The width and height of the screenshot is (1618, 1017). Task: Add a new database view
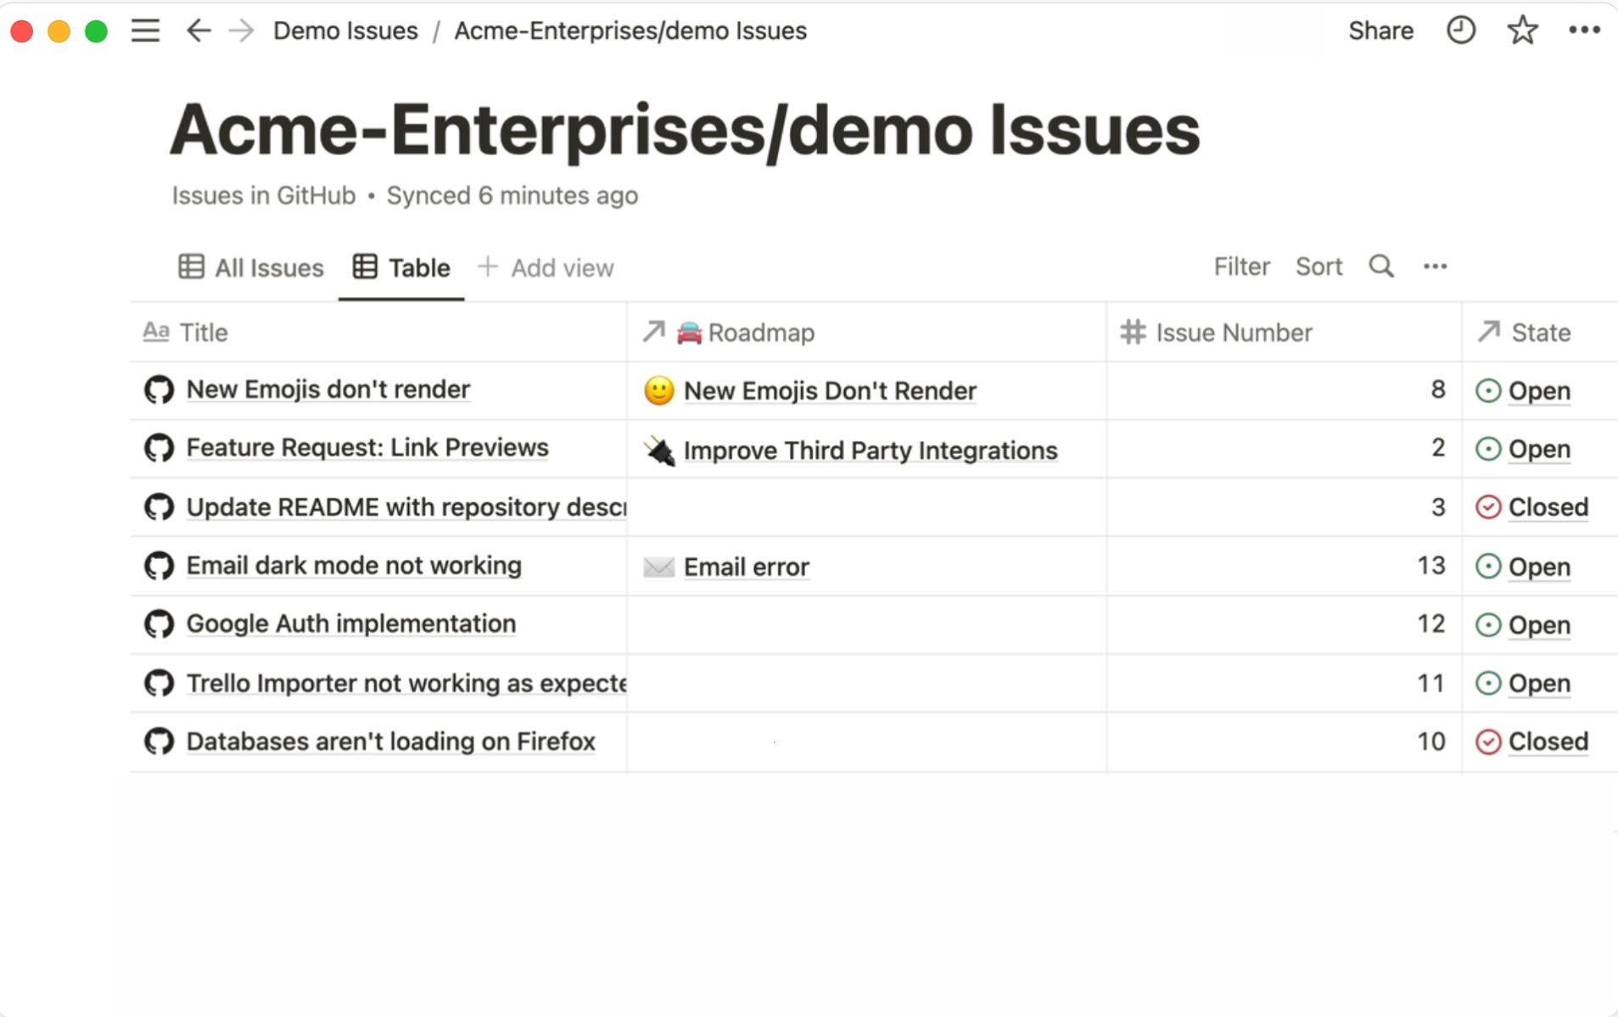(x=546, y=268)
